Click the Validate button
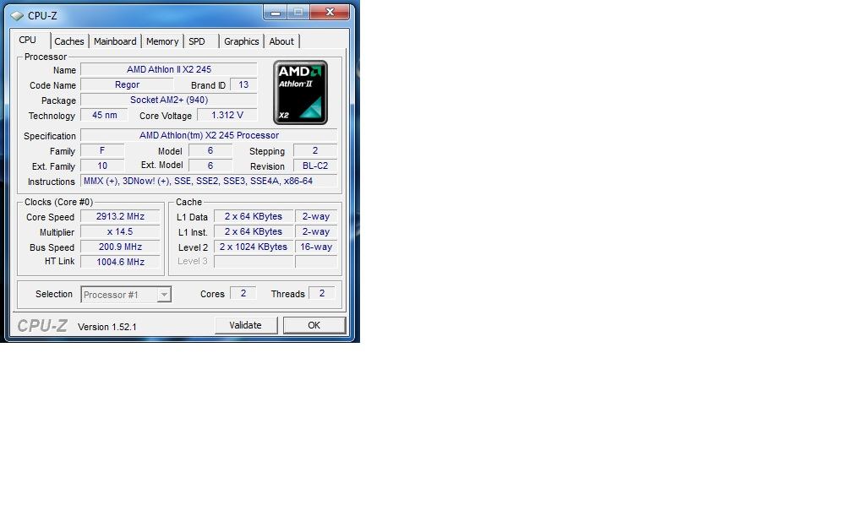Image resolution: width=852 pixels, height=532 pixels. tap(246, 325)
